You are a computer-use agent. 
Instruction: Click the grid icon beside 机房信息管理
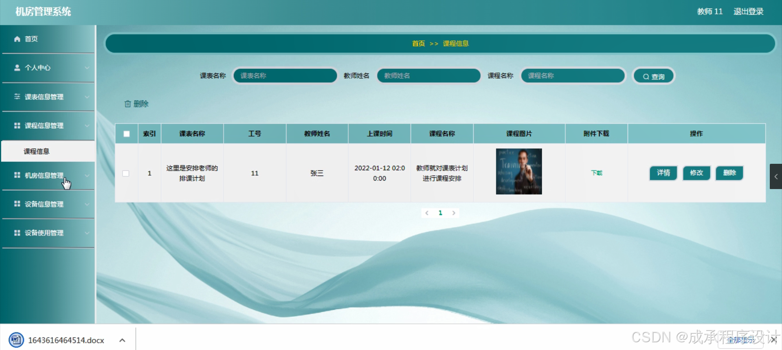click(x=17, y=175)
